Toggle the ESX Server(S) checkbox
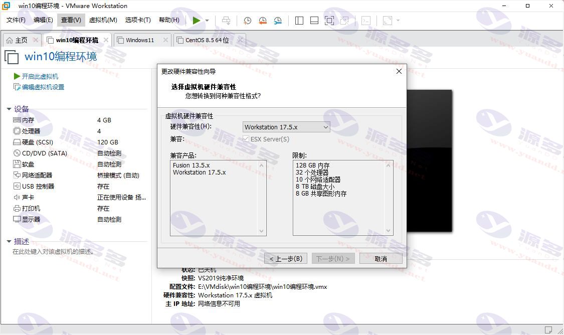 tap(246, 139)
